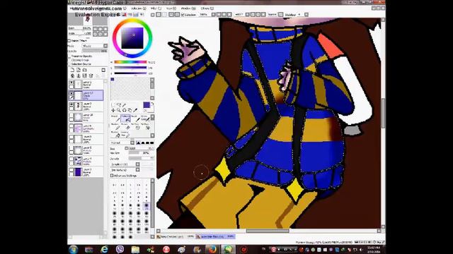
Task: Adjust the layer Opacity slider
Action: click(95, 51)
